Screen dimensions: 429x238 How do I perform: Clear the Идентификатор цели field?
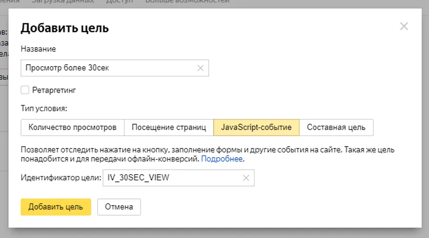pos(245,178)
